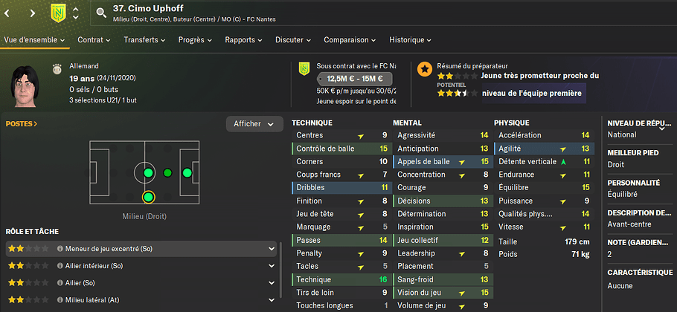This screenshot has width=677, height=312.
Task: Go back with the left arrow
Action: [7, 13]
